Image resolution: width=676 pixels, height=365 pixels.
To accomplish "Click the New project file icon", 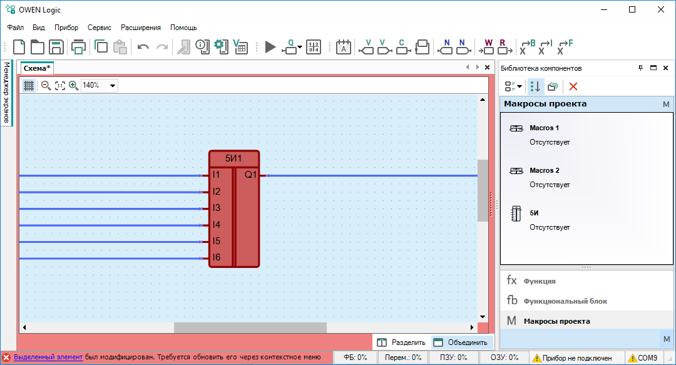I will (x=19, y=47).
